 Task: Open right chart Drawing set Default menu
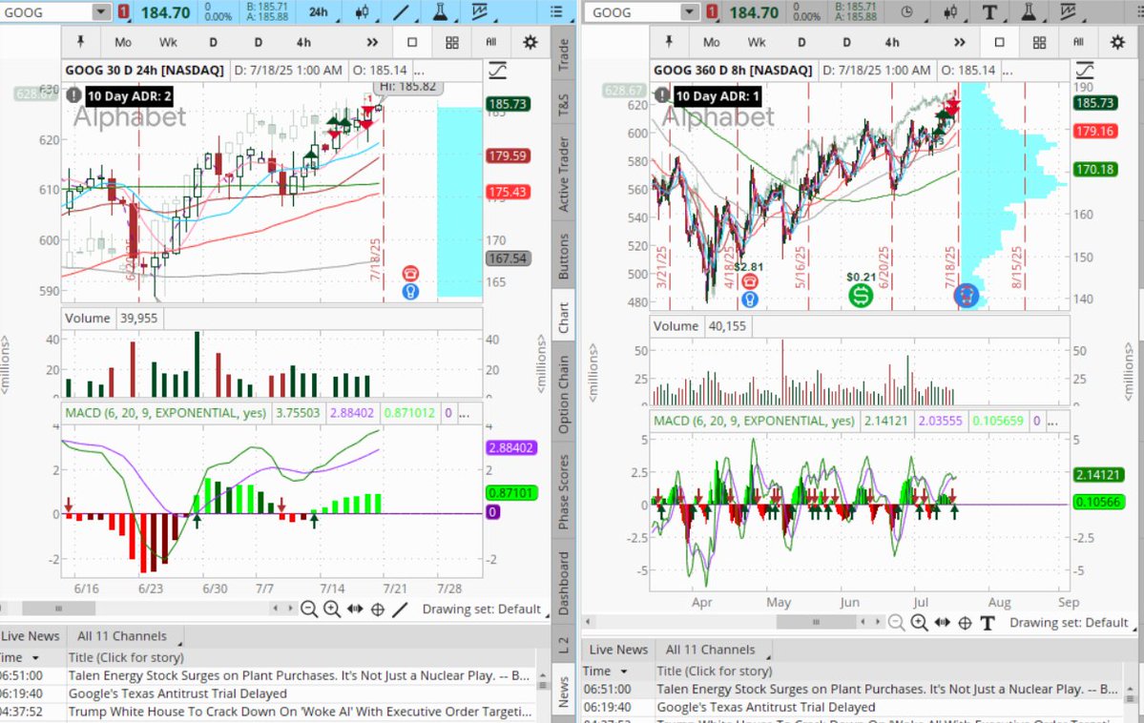pos(1069,623)
